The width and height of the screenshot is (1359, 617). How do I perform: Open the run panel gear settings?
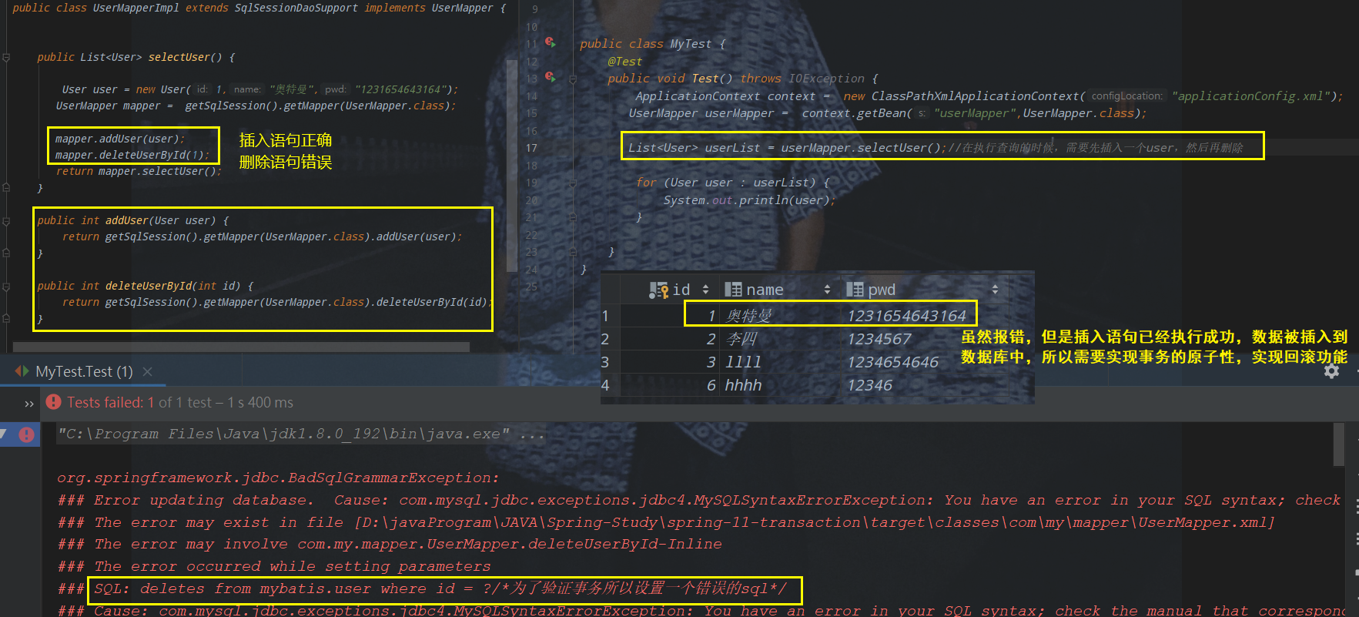(x=1331, y=371)
